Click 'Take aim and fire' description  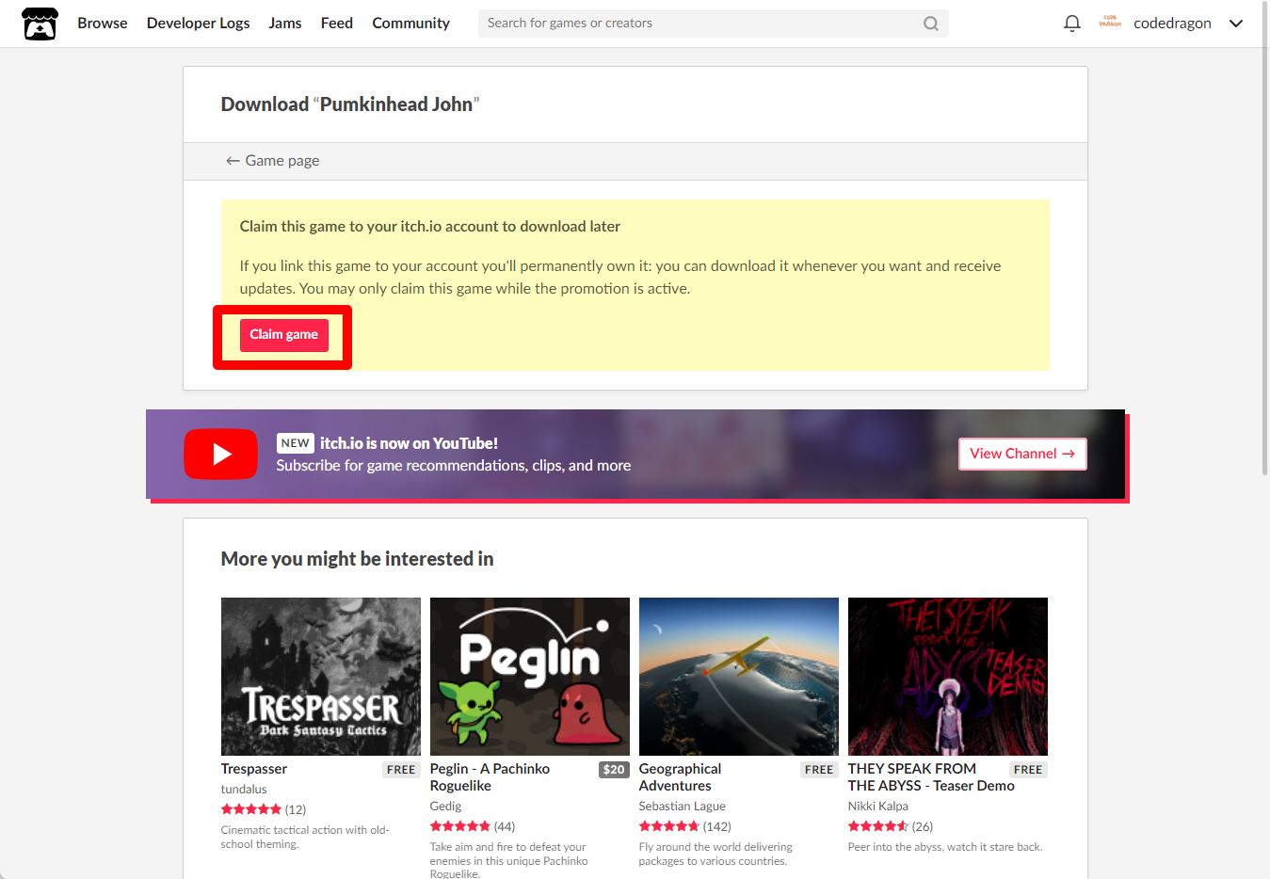tap(508, 860)
